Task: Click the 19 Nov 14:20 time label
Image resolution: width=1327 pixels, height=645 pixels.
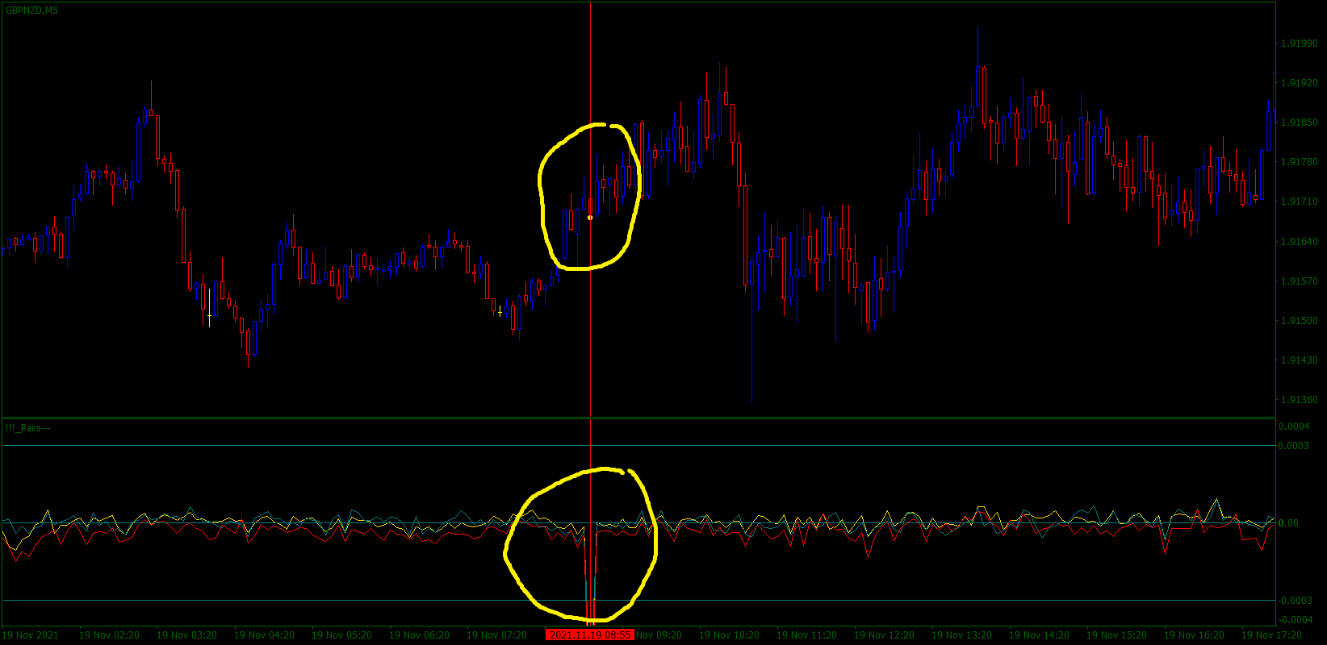Action: click(x=1039, y=635)
